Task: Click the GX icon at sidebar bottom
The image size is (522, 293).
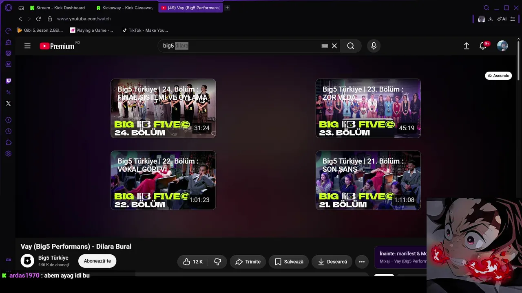Action: [8, 260]
